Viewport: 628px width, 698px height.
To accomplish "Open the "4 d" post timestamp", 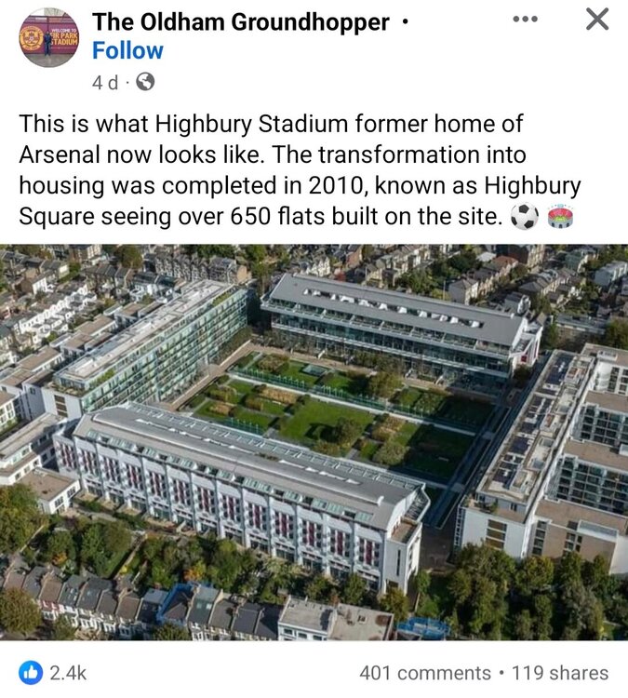I will click(105, 82).
